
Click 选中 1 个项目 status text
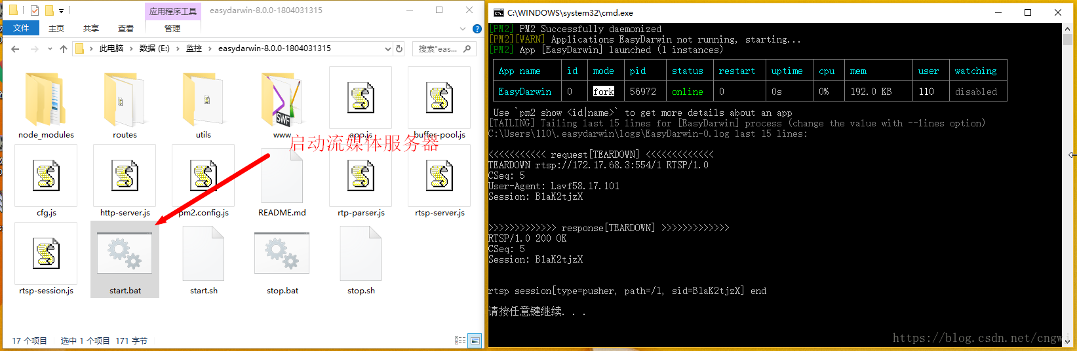point(85,341)
